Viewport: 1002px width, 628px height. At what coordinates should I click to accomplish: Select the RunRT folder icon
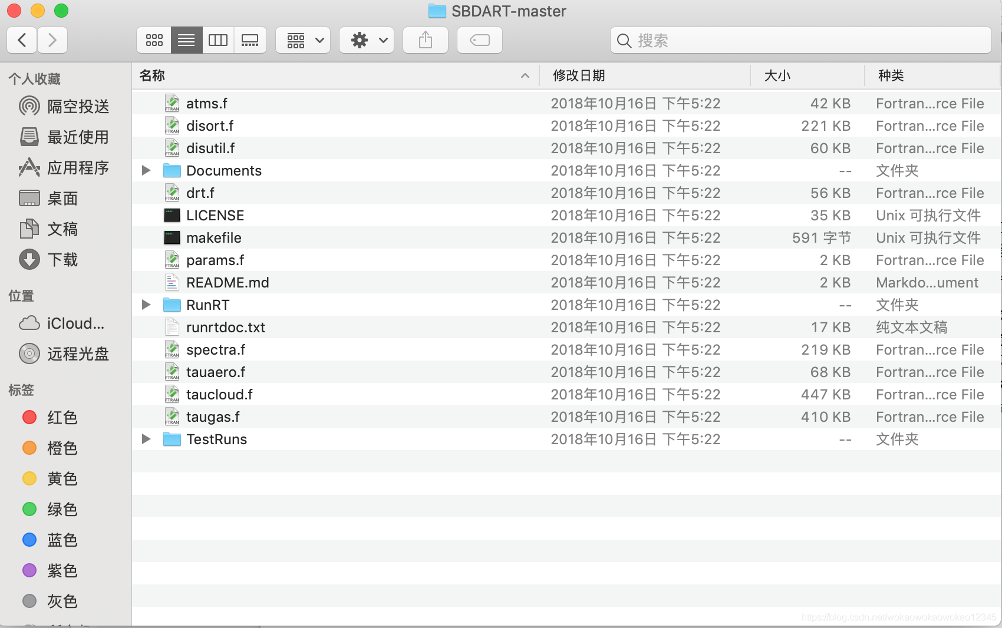point(172,305)
